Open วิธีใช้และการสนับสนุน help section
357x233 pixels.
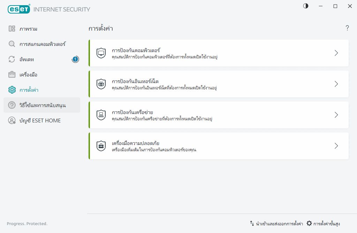[43, 105]
